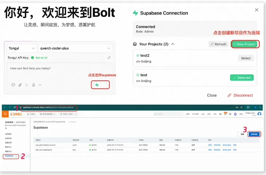Collapse the Your Projects (2) list
Viewport: 266px width, 175px height.
coord(173,44)
